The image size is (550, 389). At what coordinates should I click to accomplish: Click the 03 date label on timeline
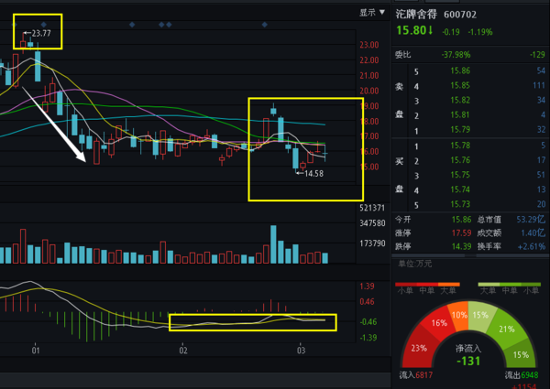pyautogui.click(x=301, y=351)
